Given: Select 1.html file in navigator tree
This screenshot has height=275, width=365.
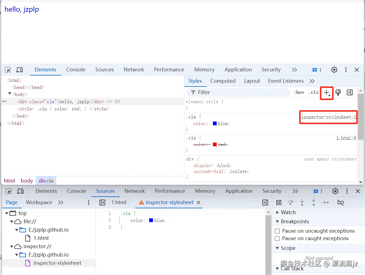Looking at the screenshot, I should (41, 238).
